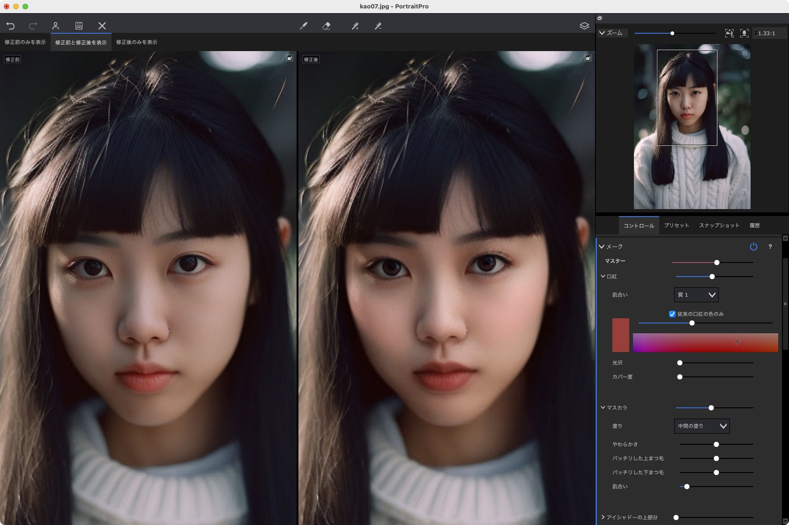Screen dimensions: 789x525
Task: Click the undo arrow icon
Action: pyautogui.click(x=10, y=26)
